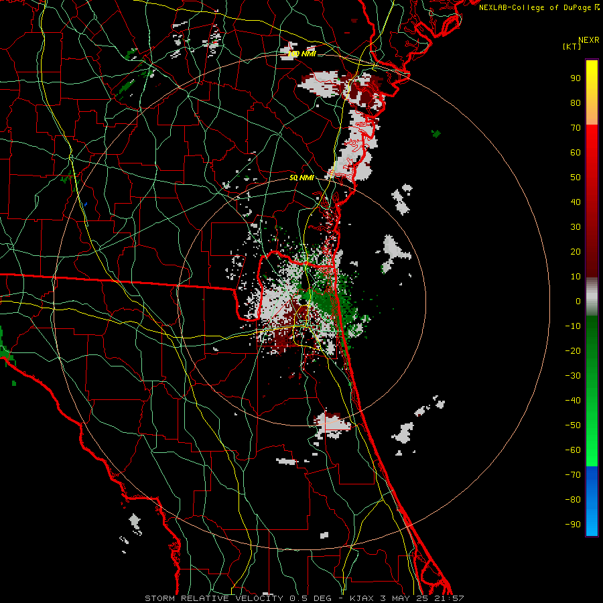Click the KJAX station identifier in caption
603x603 pixels.
point(363,598)
